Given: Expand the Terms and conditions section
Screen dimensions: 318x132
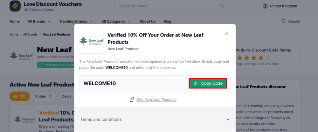Looking at the screenshot, I should tap(155, 119).
